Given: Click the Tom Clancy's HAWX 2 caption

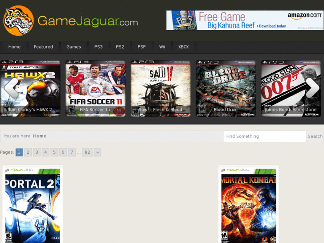Looking at the screenshot, I should [30, 110].
